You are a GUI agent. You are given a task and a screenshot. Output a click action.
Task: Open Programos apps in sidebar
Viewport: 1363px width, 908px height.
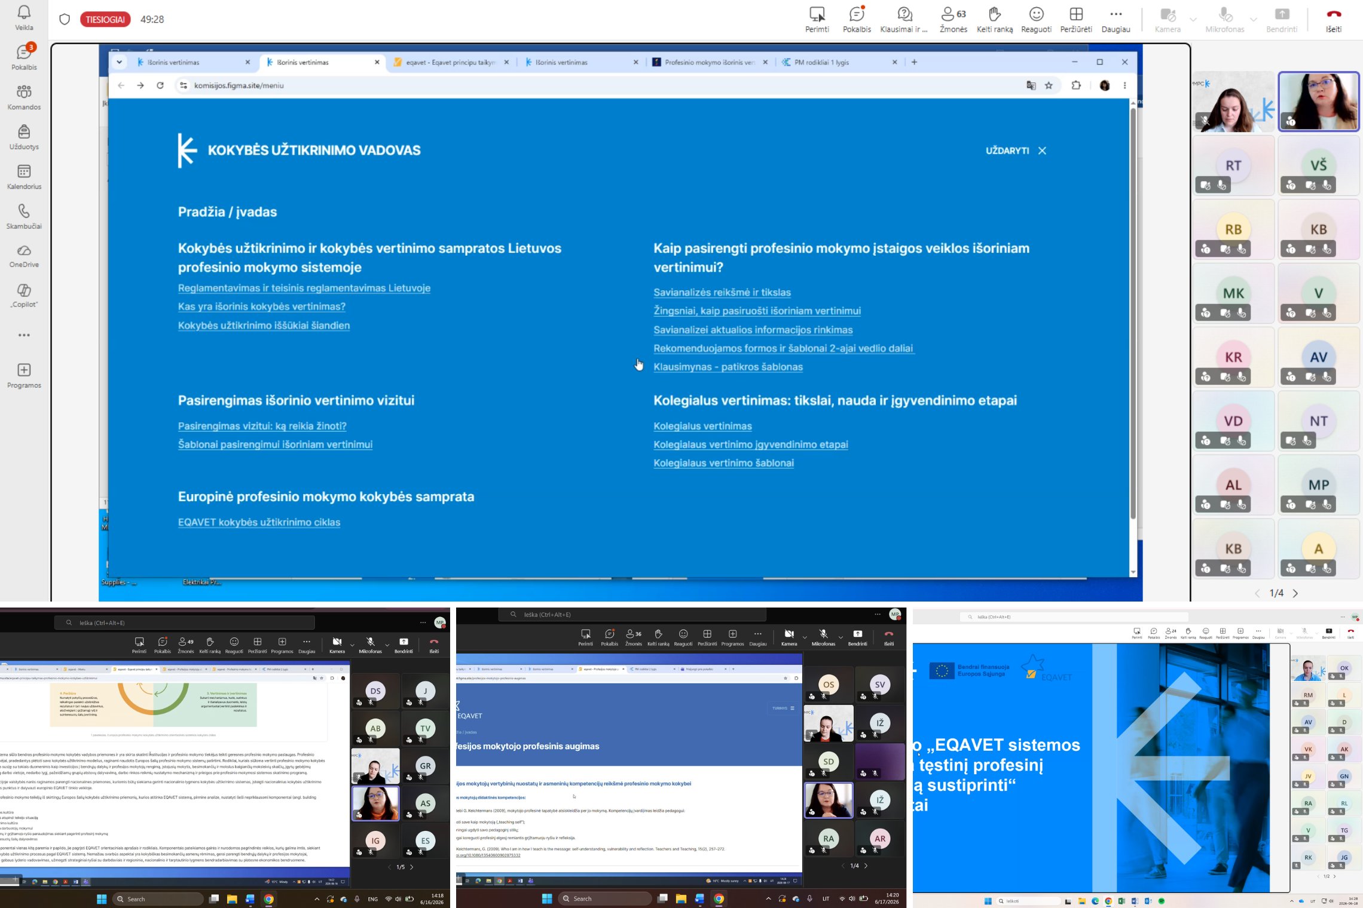coord(24,376)
